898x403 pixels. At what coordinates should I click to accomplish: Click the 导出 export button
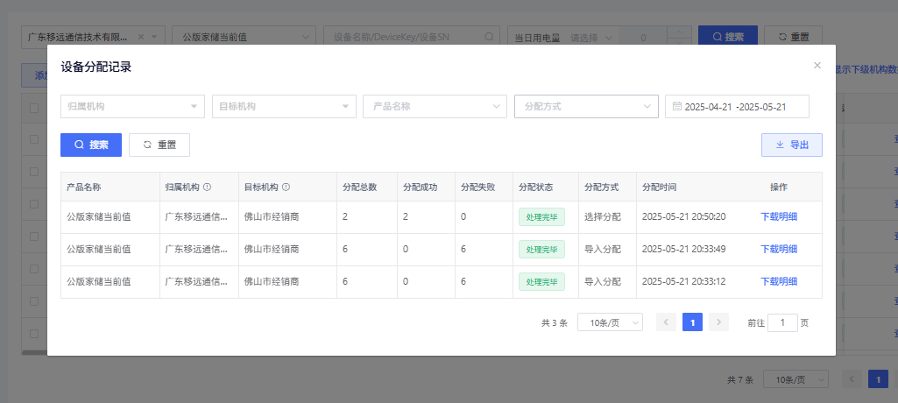[x=792, y=145]
